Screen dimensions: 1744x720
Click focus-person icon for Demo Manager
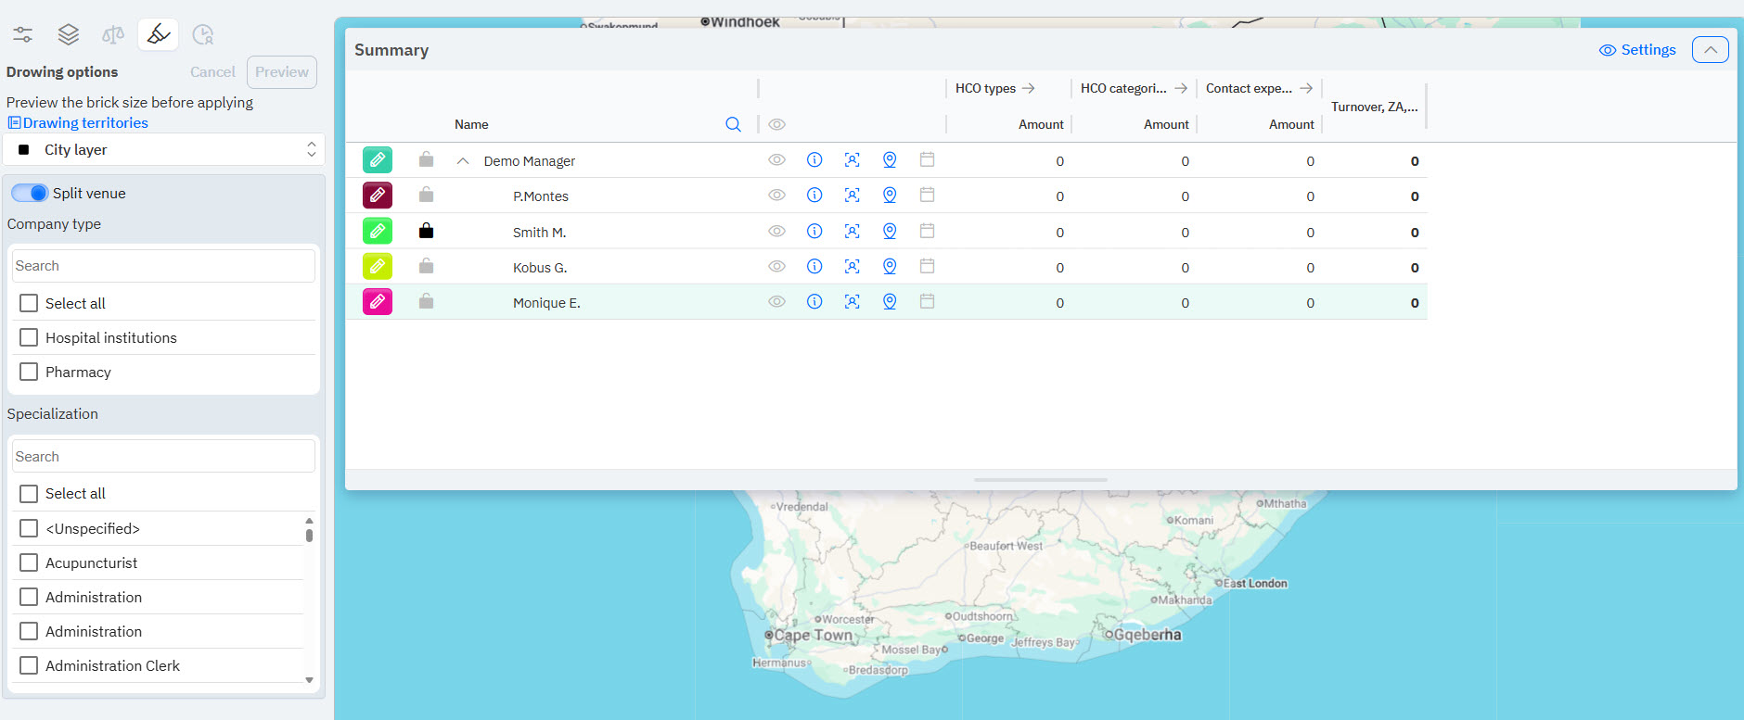852,160
